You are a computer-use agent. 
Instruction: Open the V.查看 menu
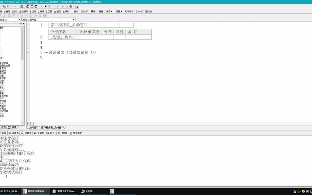7,12
